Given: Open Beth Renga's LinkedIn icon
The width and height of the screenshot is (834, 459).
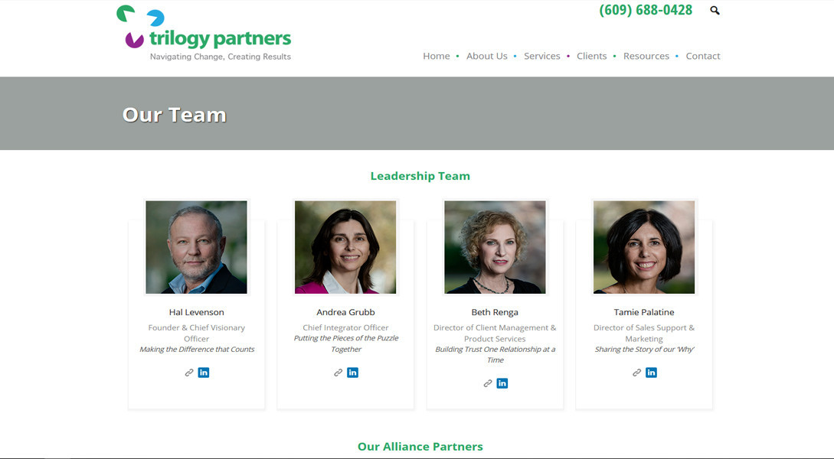Looking at the screenshot, I should pos(502,383).
